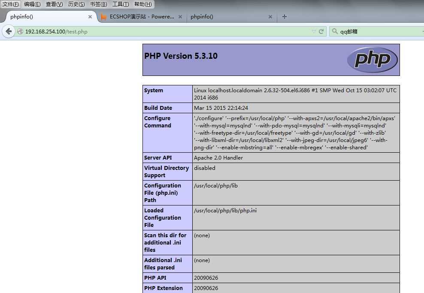This screenshot has width=424, height=293.
Task: Click the PHP logo image
Action: click(373, 60)
